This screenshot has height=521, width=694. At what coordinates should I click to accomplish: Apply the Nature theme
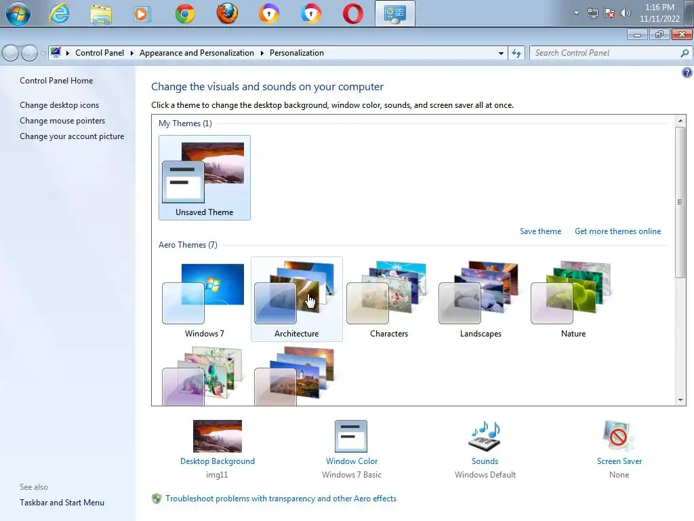573,299
